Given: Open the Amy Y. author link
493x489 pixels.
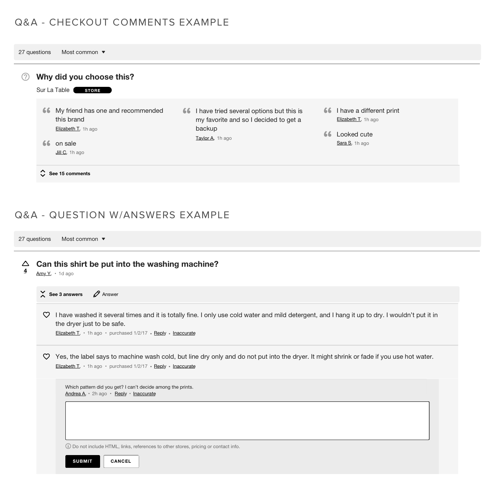Looking at the screenshot, I should point(43,273).
